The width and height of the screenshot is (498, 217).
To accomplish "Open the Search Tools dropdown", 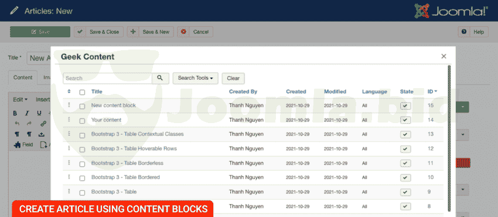I will click(195, 78).
